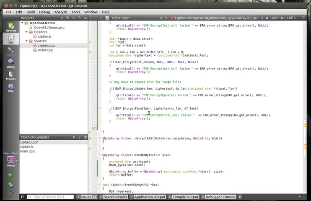This screenshot has height=201, width=311.
Task: Expand the output pane with arrow
Action: [299, 197]
